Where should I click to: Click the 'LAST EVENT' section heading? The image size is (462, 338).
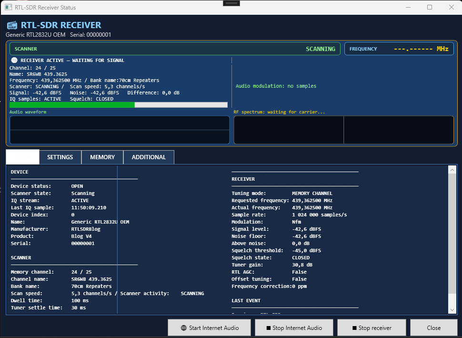point(246,300)
